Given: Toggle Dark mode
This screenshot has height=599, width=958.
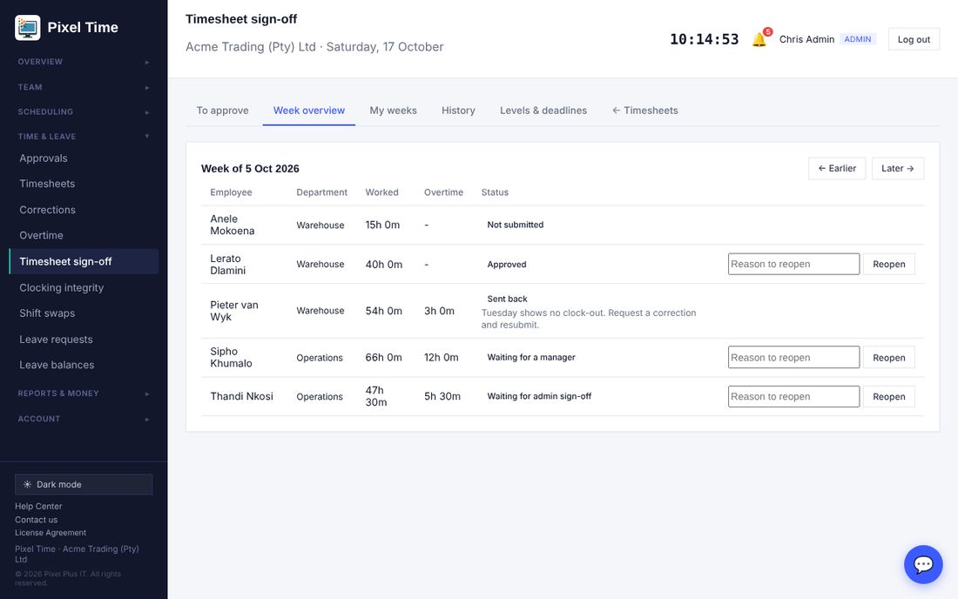Looking at the screenshot, I should pos(84,484).
